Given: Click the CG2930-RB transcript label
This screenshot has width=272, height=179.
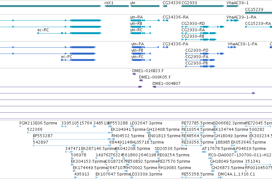Looking at the screenshot, I should coord(193,36).
